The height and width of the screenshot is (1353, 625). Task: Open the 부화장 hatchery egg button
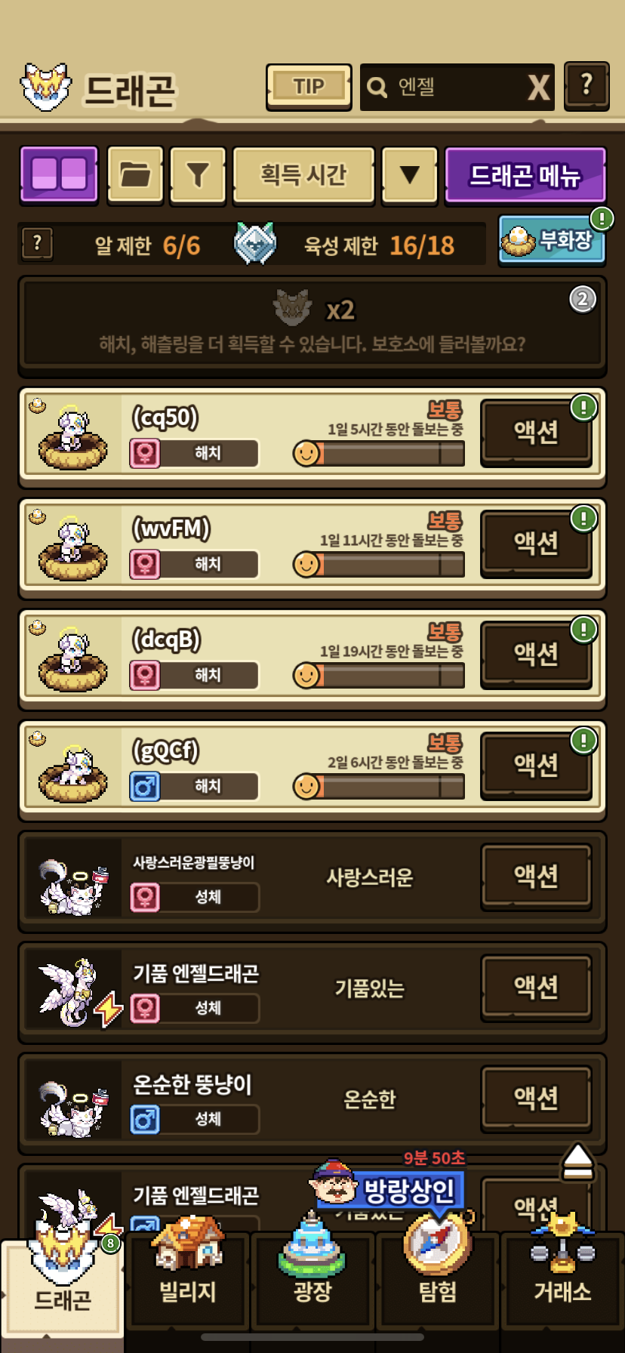click(x=552, y=240)
